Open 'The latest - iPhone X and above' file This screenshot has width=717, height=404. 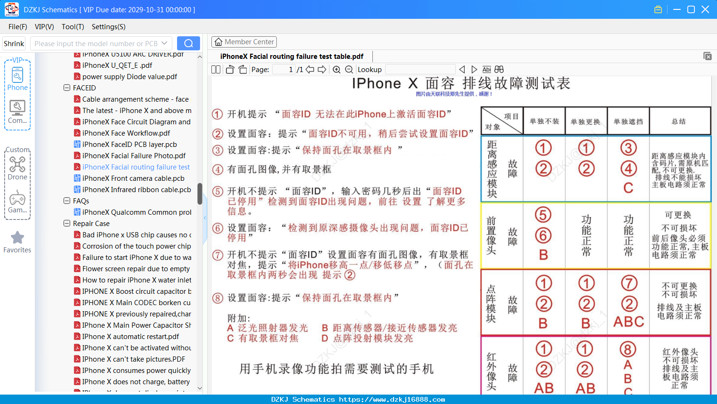tap(132, 111)
